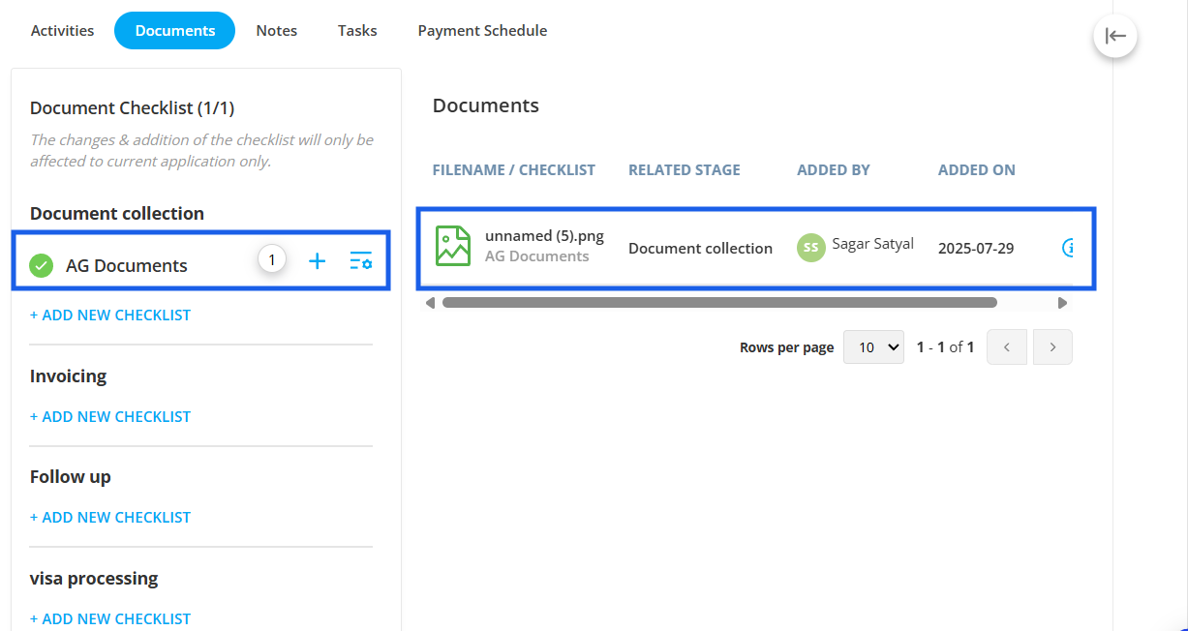This screenshot has height=631, width=1188.
Task: Click the green checkmark beside AG Documents
Action: [42, 265]
